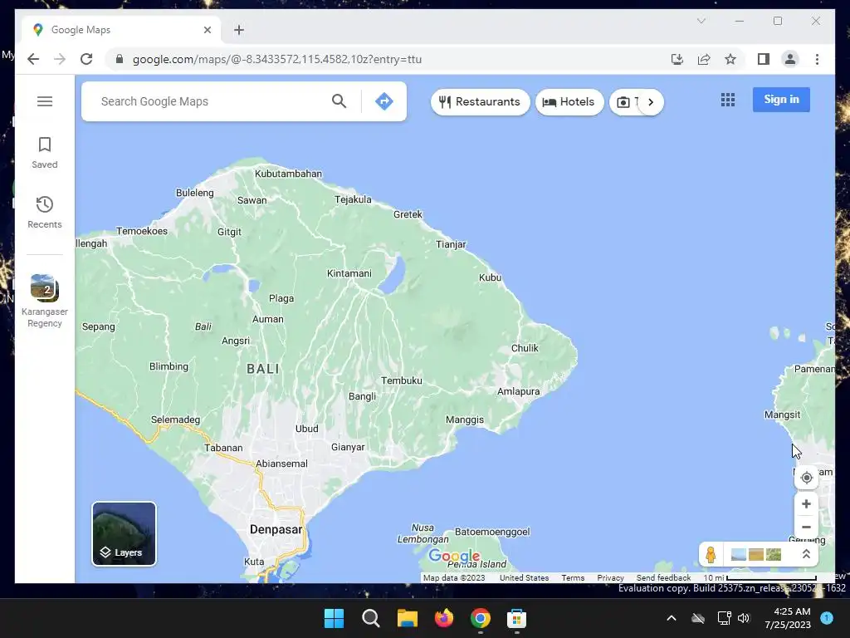Open the Layers map type switcher
The image size is (850, 638).
(x=125, y=534)
